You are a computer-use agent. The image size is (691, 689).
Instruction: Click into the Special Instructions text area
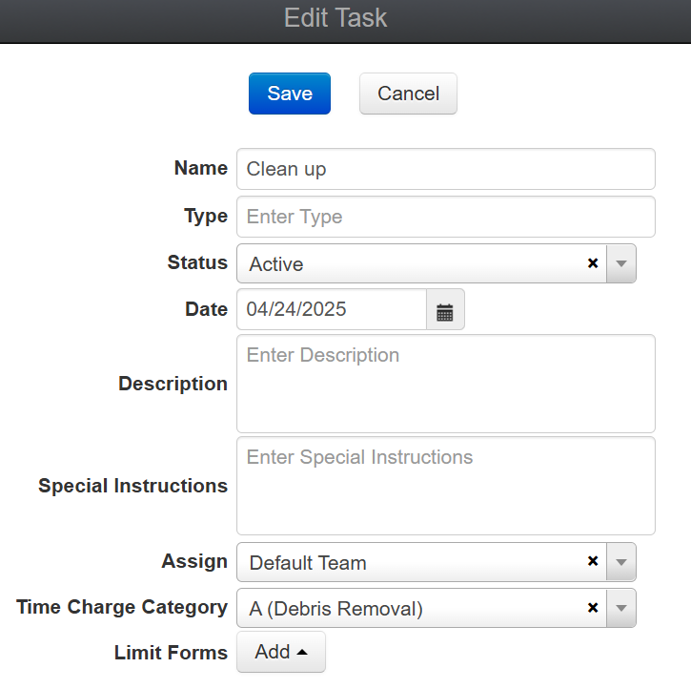click(x=446, y=486)
